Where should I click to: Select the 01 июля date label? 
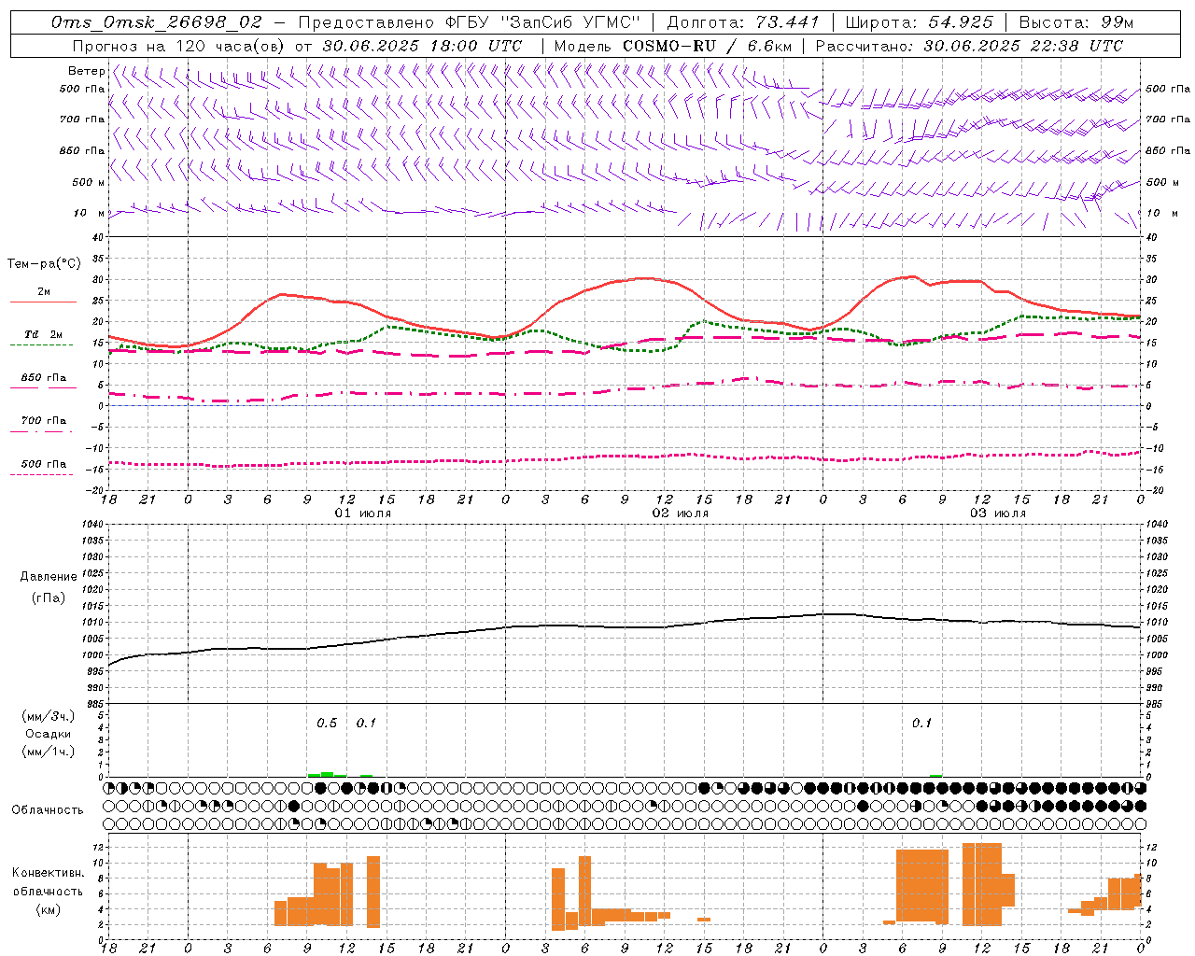[362, 513]
